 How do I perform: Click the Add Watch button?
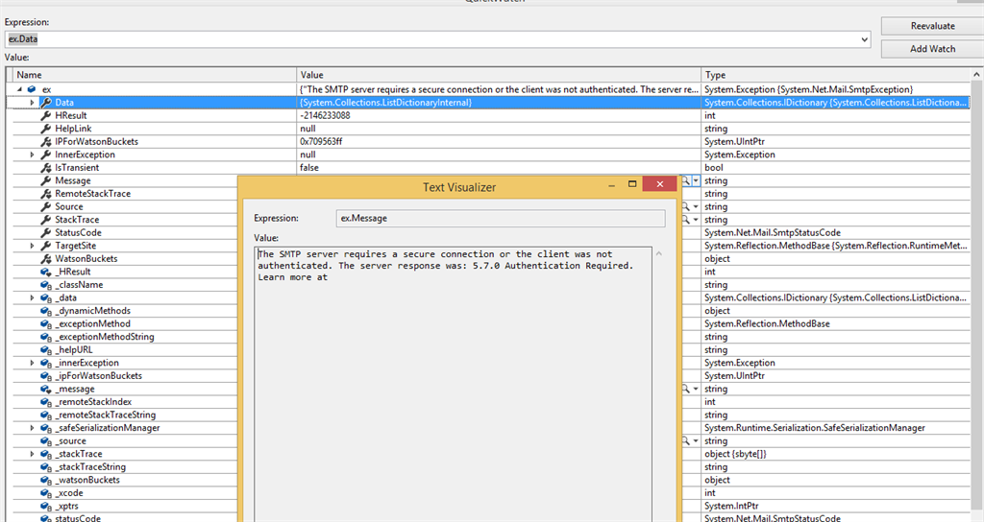[x=932, y=48]
